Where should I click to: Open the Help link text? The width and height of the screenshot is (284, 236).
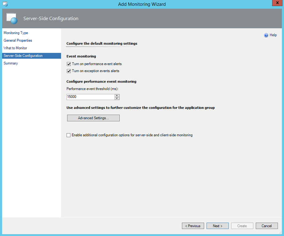pos(273,35)
